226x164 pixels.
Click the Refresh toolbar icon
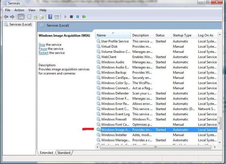tap(36, 17)
